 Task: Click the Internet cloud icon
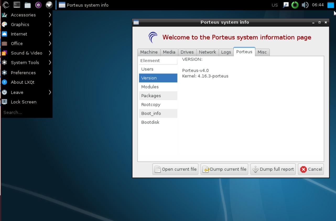[4, 34]
